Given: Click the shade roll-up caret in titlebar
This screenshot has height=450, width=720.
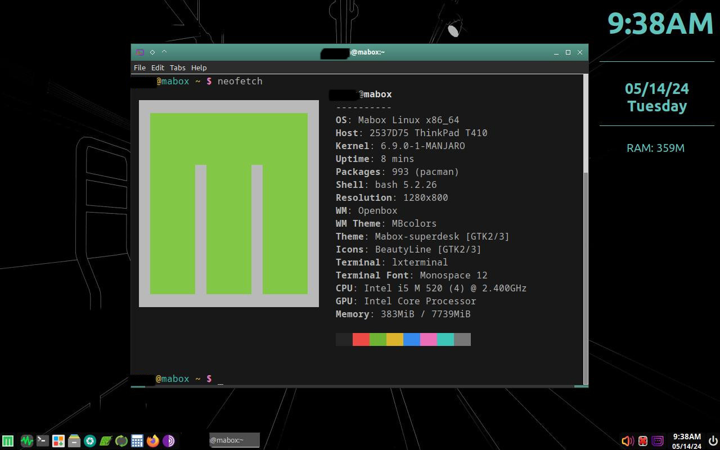Looking at the screenshot, I should click(x=164, y=52).
